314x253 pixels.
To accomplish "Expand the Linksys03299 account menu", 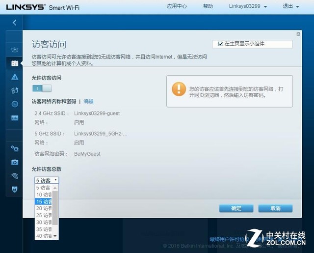I will 248,6.
